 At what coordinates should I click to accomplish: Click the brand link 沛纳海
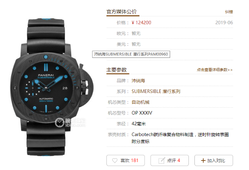(x=138, y=81)
